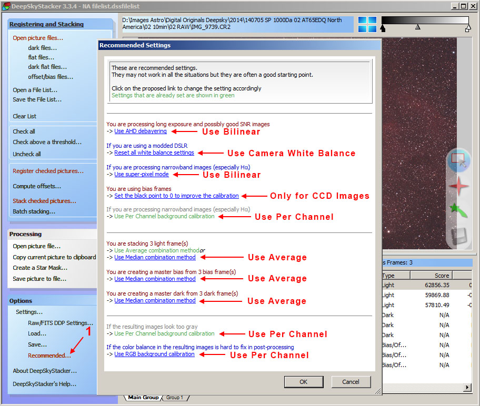This screenshot has height=406, width=480.
Task: Click dark flat files option
Action: coord(47,67)
